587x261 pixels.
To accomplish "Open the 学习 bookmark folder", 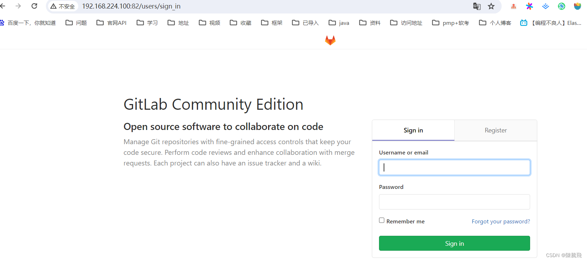I will point(147,23).
